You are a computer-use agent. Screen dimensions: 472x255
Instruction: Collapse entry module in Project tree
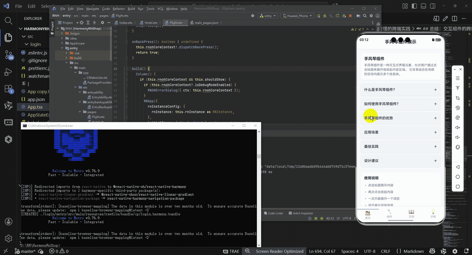click(62, 48)
